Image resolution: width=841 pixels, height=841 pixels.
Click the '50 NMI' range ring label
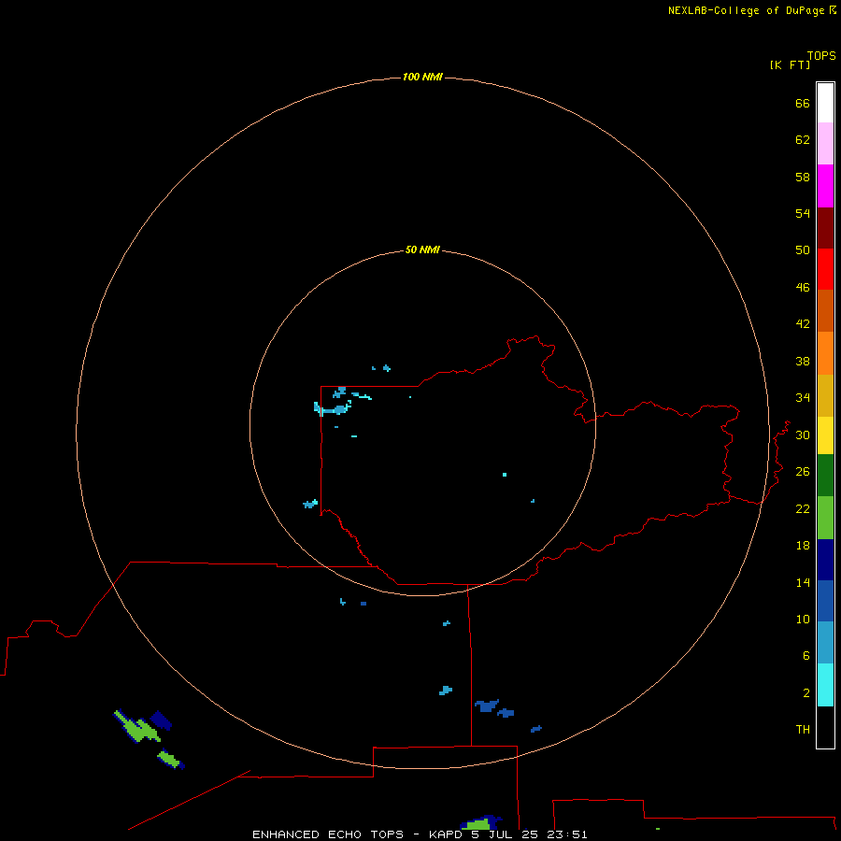click(422, 249)
